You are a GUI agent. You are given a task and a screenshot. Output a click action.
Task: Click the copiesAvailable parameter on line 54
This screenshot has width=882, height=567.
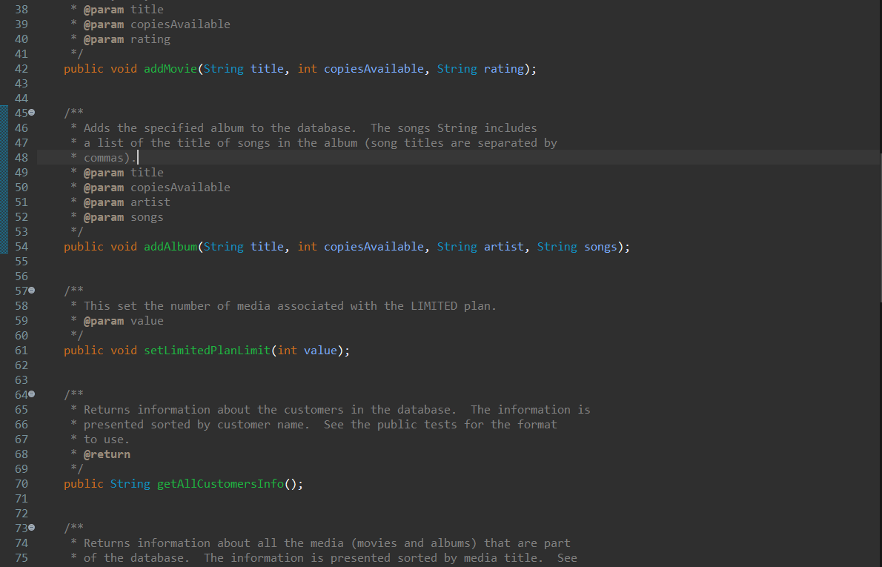(x=373, y=246)
